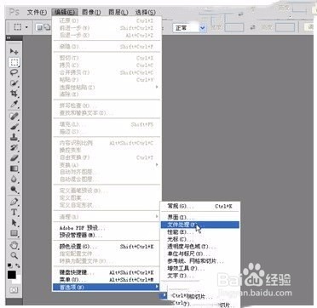Select the Dodge tool
Image resolution: width=317 pixels, height=308 pixels.
coord(14,189)
